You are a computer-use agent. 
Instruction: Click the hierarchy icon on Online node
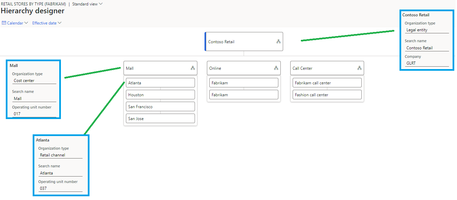[x=276, y=68]
